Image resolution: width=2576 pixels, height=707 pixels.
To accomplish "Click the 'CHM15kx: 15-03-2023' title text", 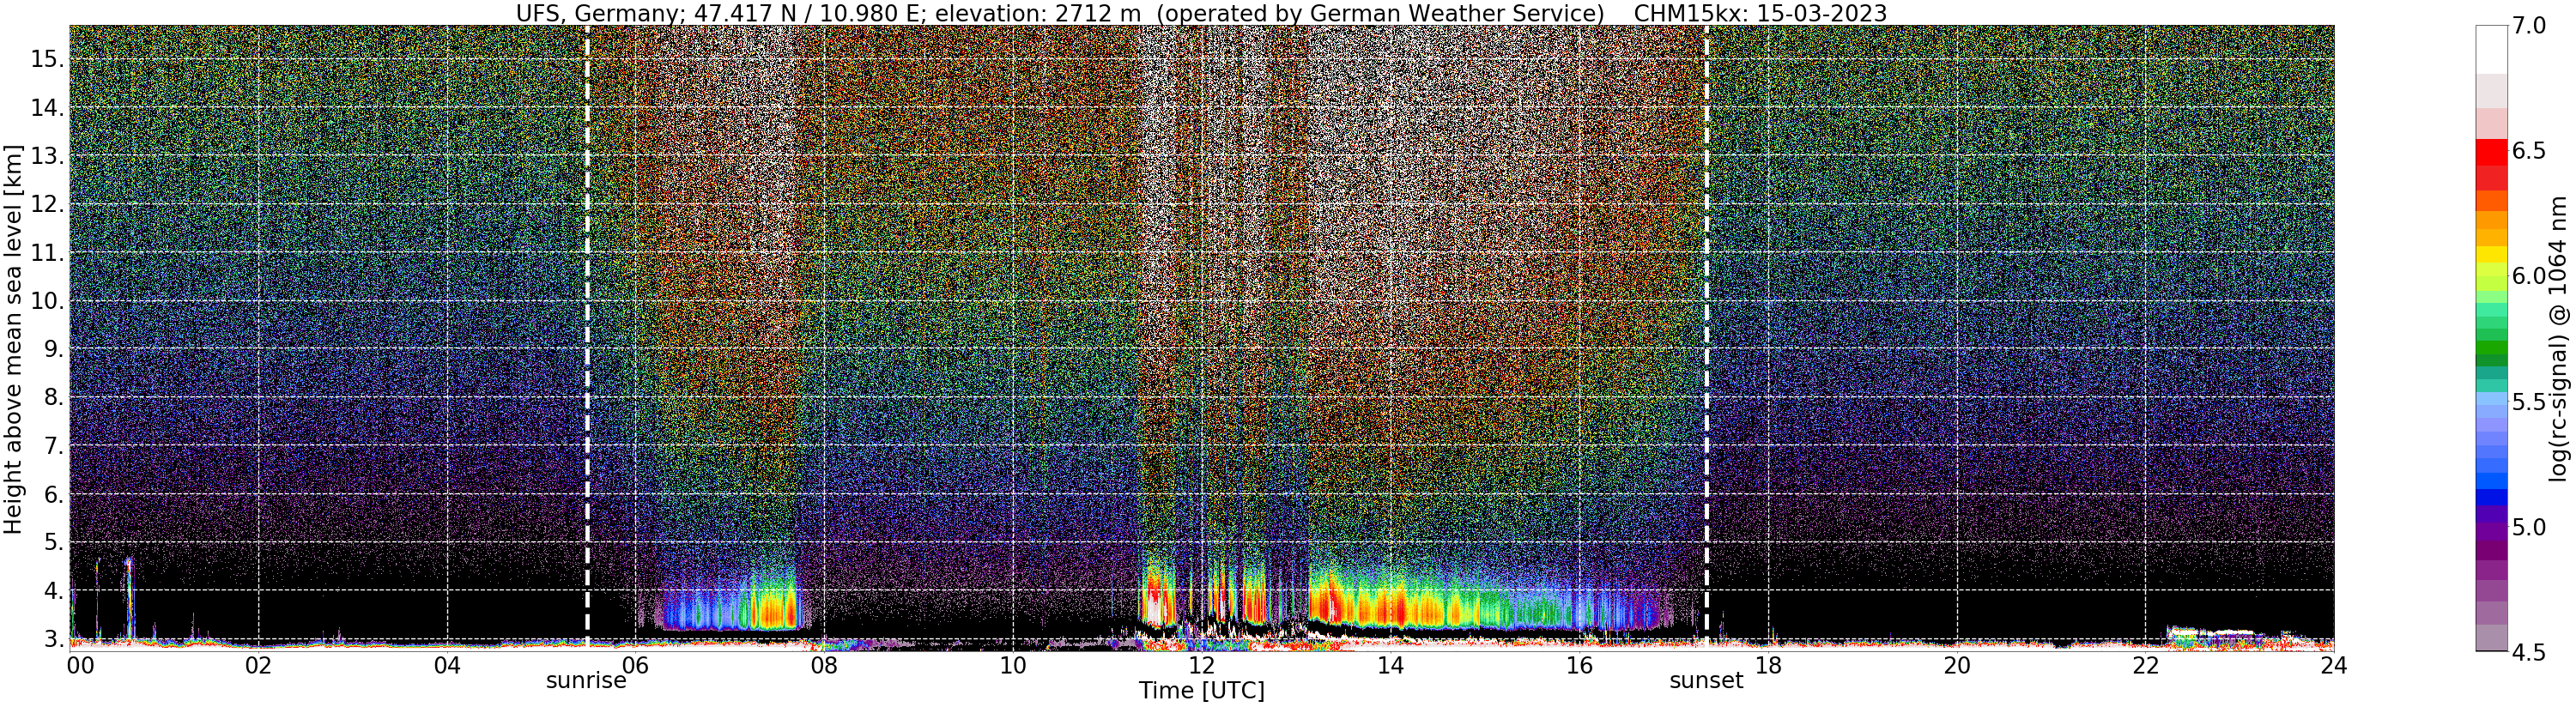I will coord(1760,13).
